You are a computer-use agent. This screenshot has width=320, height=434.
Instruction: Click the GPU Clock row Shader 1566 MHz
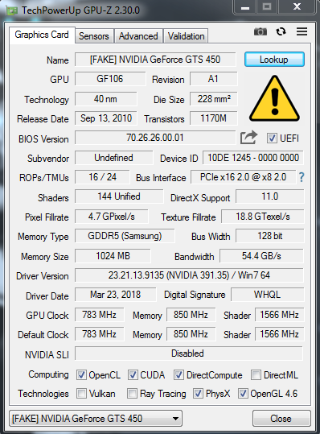pyautogui.click(x=279, y=315)
